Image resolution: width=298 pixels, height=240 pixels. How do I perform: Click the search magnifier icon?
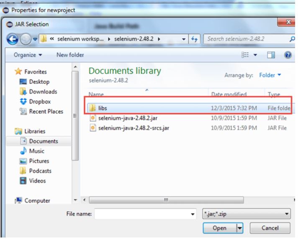[292, 39]
